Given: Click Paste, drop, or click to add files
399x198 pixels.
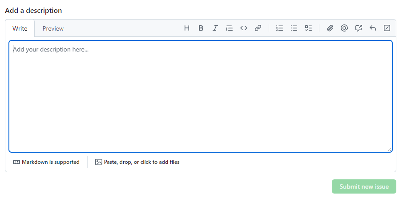Looking at the screenshot, I should coord(137,162).
